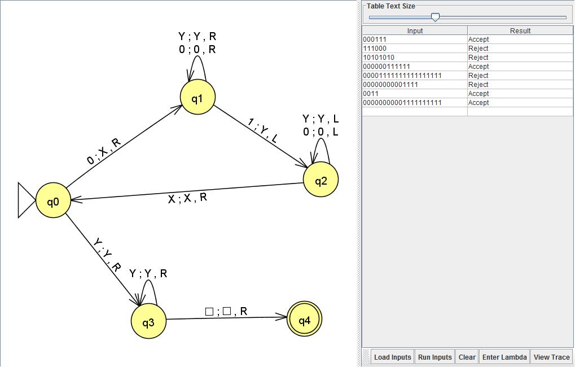Viewport: 575px width, 367px height.
Task: Click the '0 ; X , R' transition label
Action: pos(104,151)
